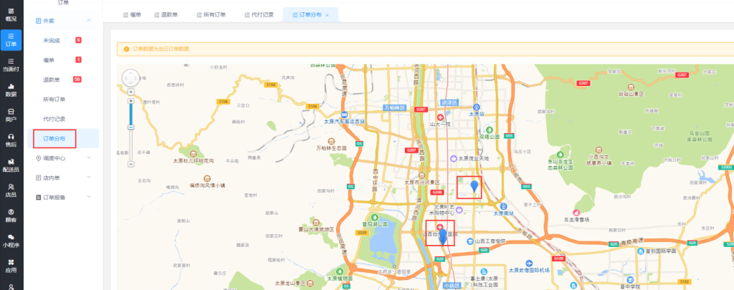Viewport: 734px width, 290px height.
Task: Select the 小程序 mini-program icon
Action: [x=11, y=241]
